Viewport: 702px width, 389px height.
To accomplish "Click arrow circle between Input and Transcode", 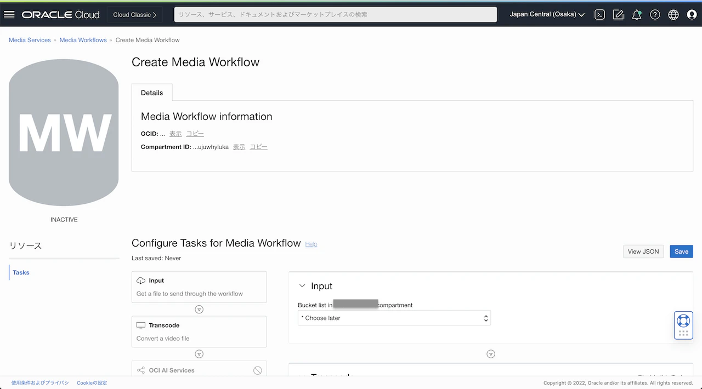I will 200,310.
